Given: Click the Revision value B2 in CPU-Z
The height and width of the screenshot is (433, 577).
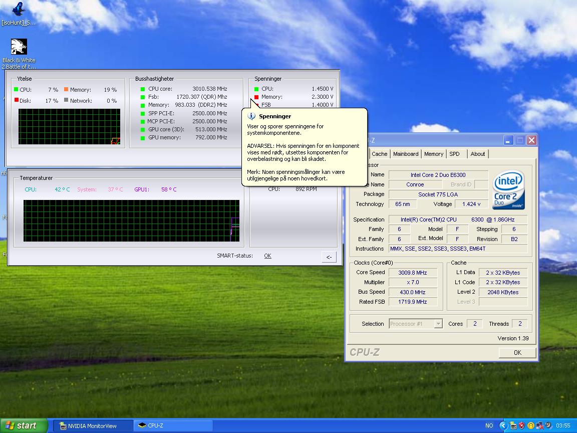Looking at the screenshot, I should [x=514, y=239].
